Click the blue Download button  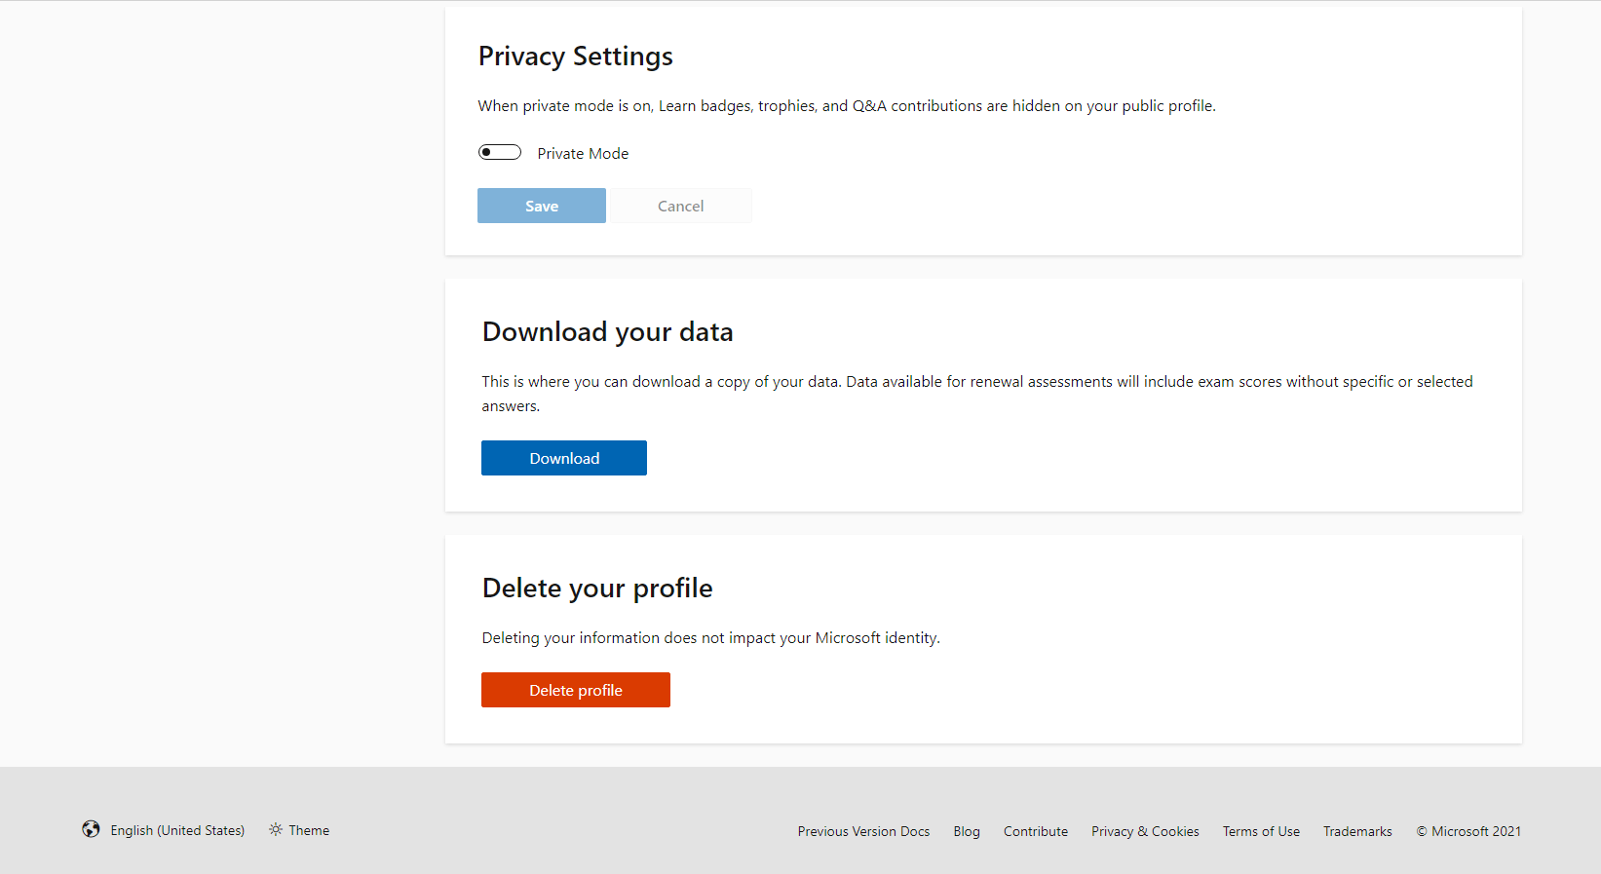tap(564, 458)
